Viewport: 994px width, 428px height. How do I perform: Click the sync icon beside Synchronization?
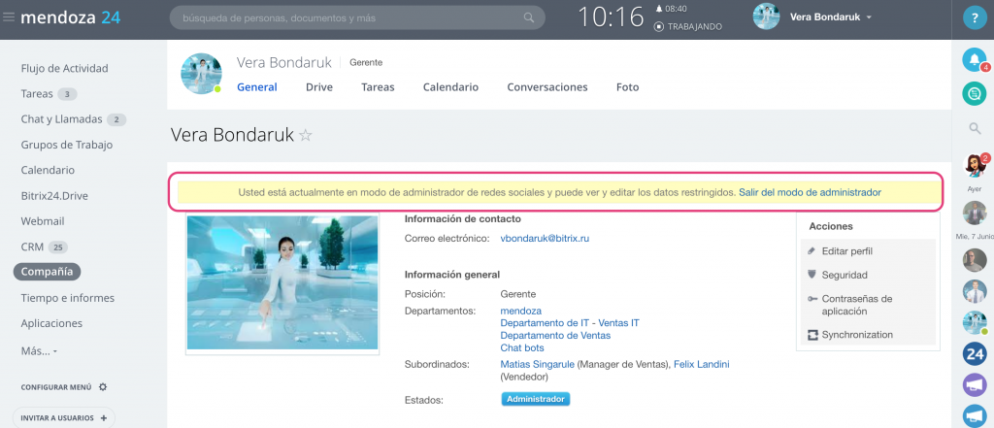click(x=812, y=335)
